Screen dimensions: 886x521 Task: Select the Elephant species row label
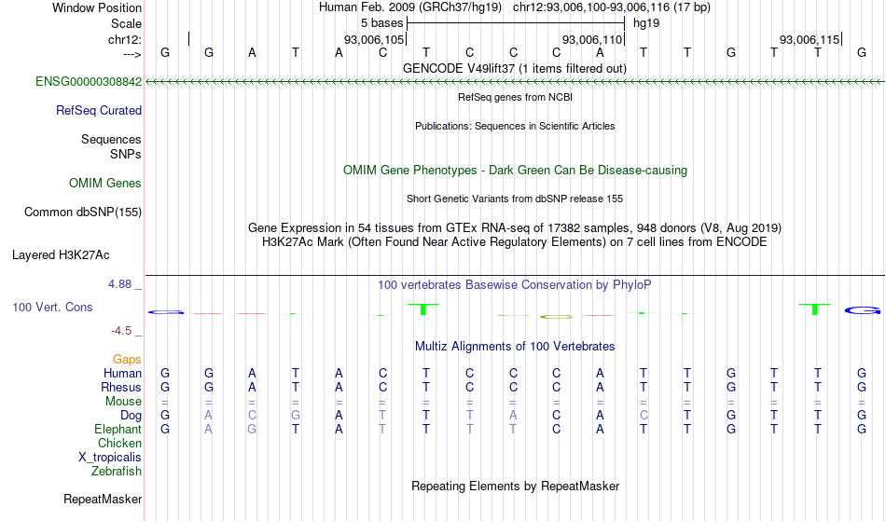(x=118, y=430)
